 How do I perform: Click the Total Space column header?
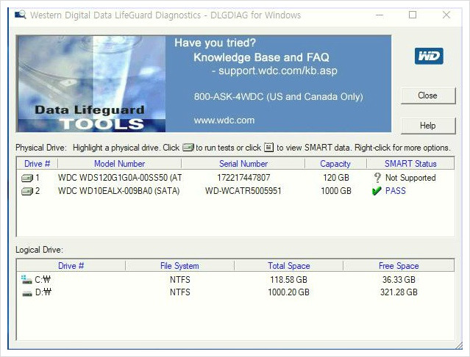[x=288, y=266]
